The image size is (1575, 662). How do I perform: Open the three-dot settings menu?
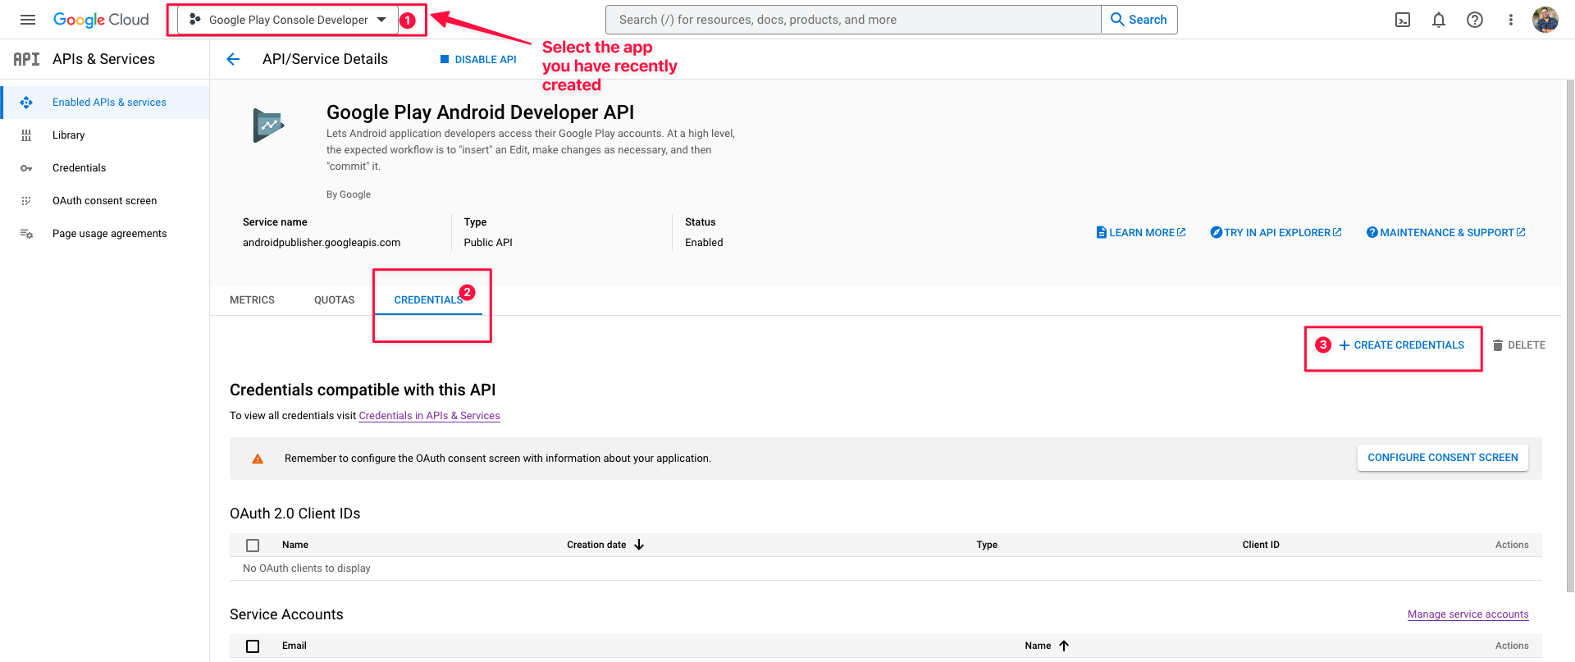[1510, 20]
